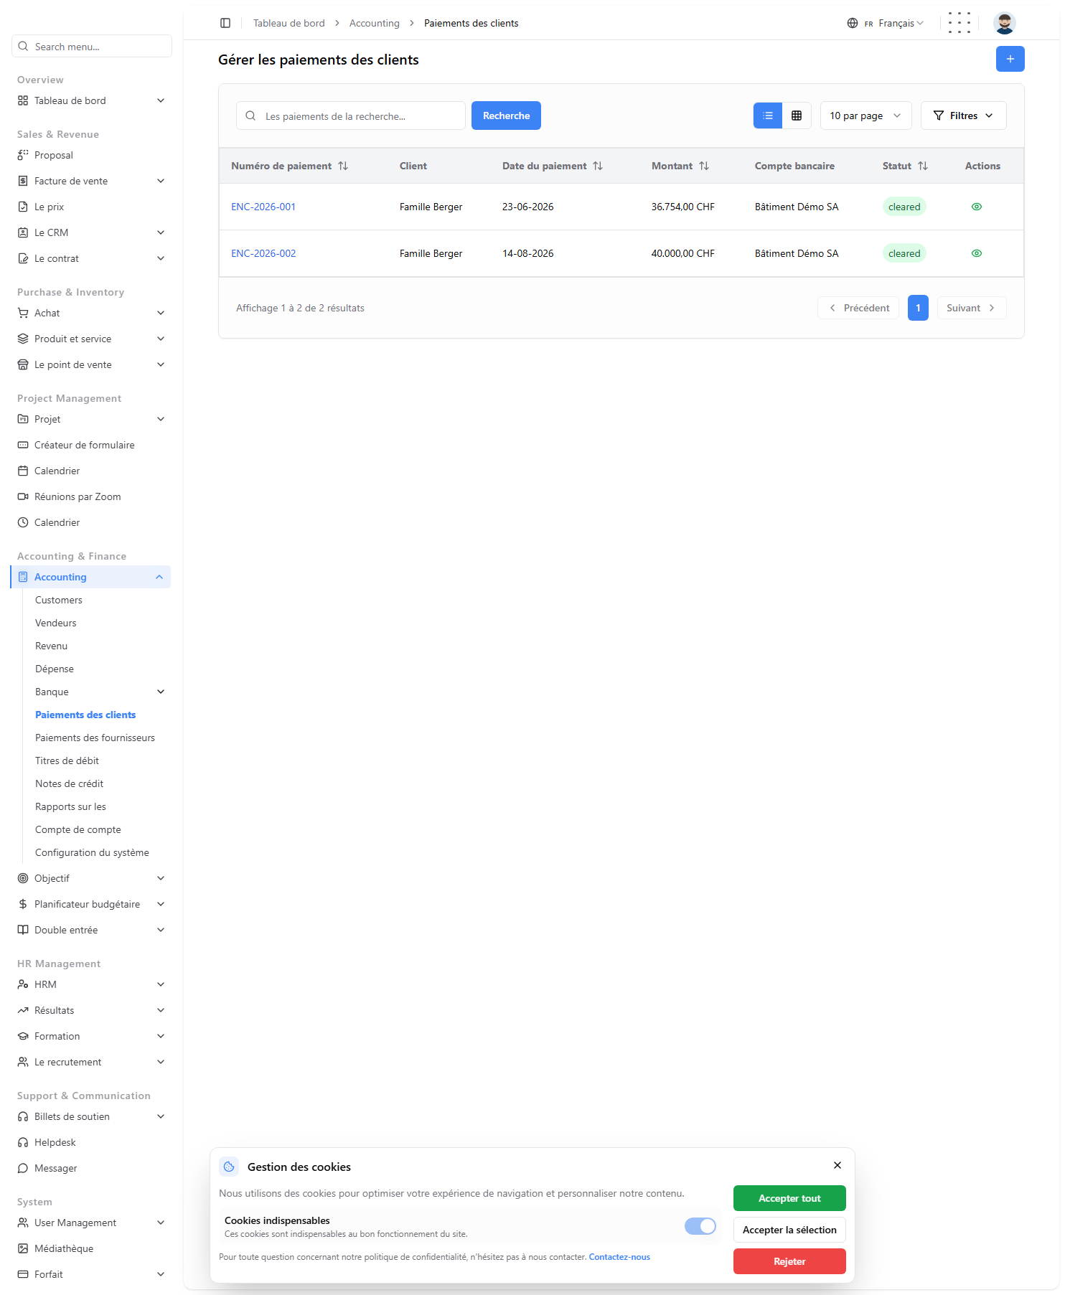This screenshot has height=1295, width=1065.
Task: Reject cookies with Rejeter button
Action: point(789,1261)
